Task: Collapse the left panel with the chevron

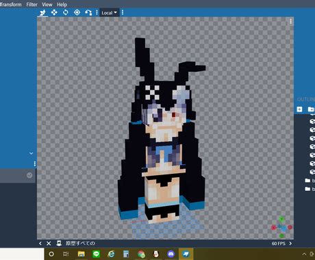Action: coord(32,153)
